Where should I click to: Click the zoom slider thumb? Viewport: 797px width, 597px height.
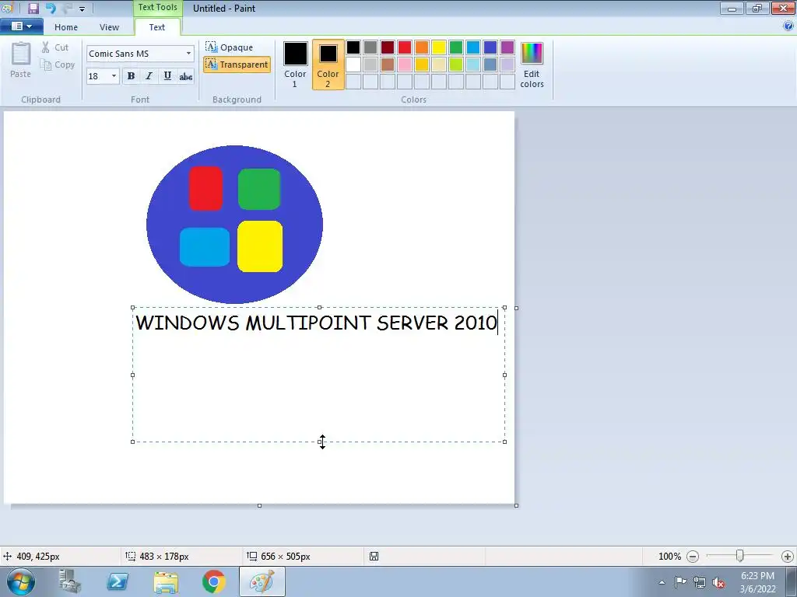click(x=740, y=556)
